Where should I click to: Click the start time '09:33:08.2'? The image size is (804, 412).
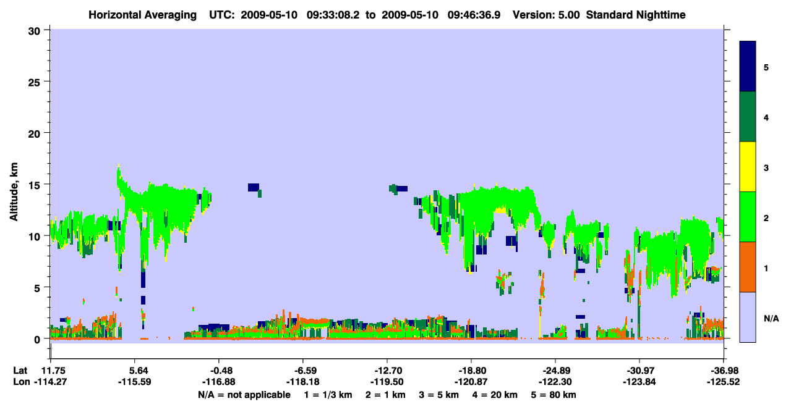pos(335,15)
